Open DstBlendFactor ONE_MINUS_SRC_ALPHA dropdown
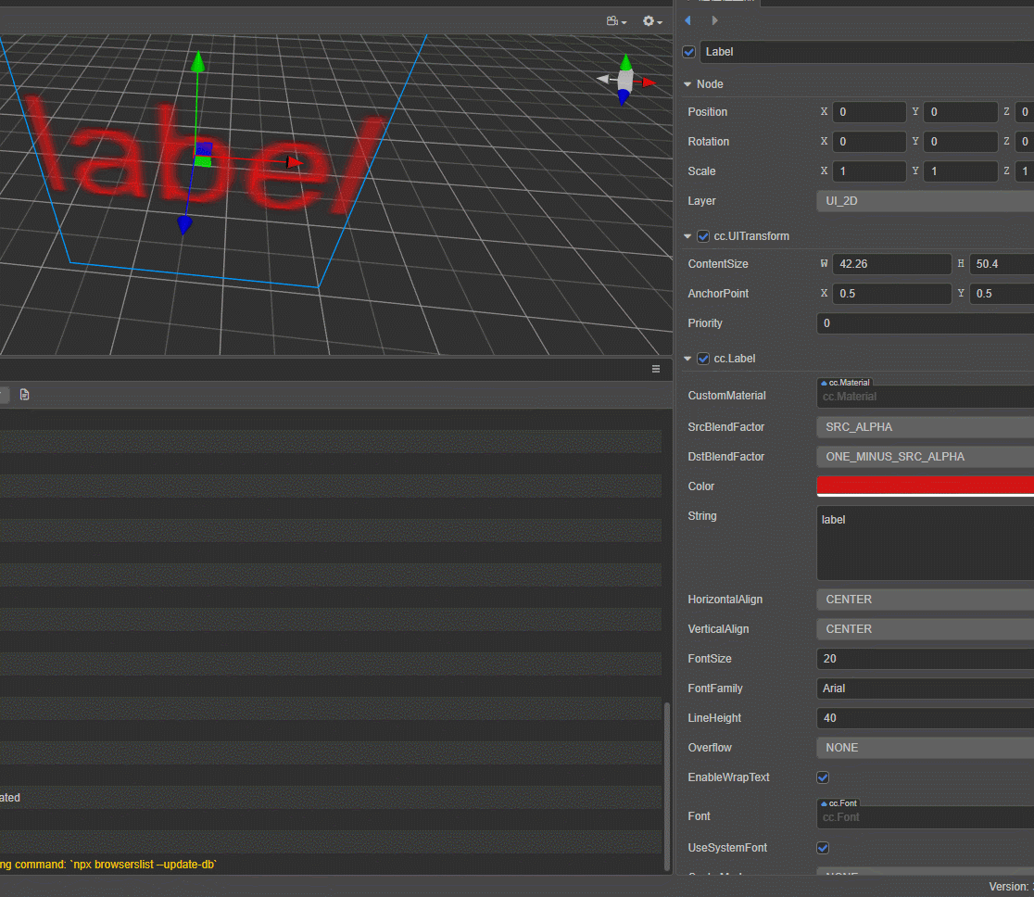Image resolution: width=1034 pixels, height=897 pixels. [926, 457]
